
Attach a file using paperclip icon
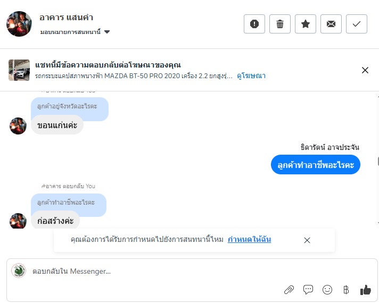(x=289, y=290)
